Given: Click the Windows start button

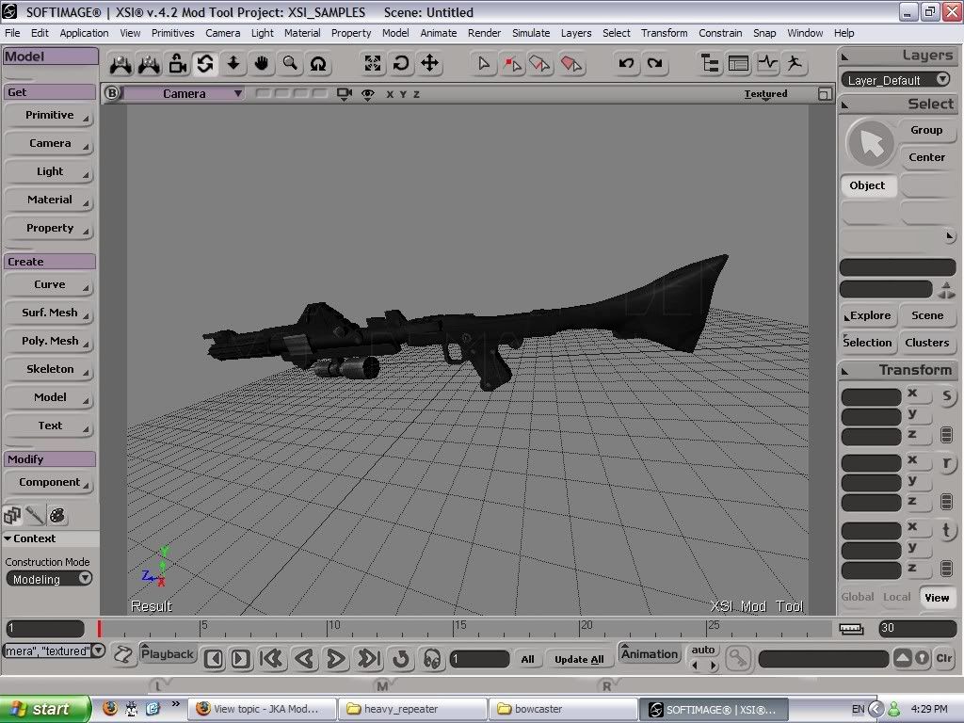Looking at the screenshot, I should click(44, 709).
